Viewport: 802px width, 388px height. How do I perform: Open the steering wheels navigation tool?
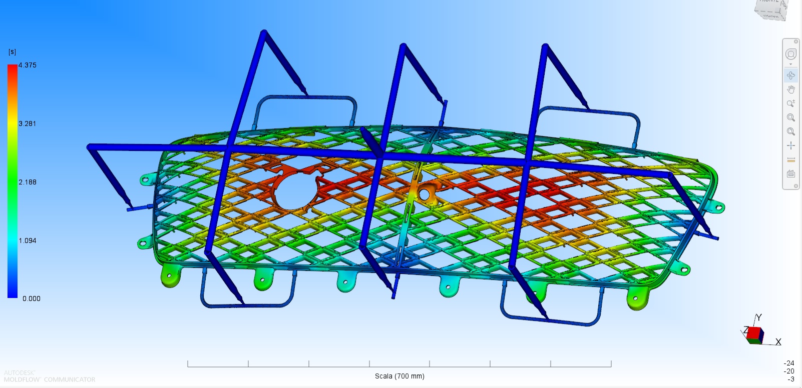click(x=791, y=54)
